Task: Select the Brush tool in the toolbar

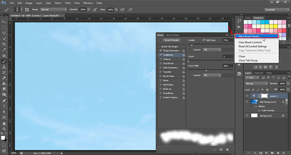Action: (4, 61)
